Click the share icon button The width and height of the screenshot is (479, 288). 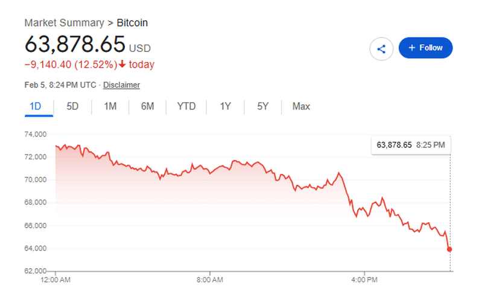[381, 48]
